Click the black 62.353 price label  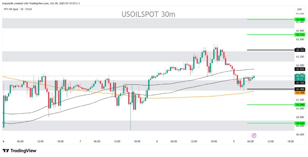click(x=300, y=50)
